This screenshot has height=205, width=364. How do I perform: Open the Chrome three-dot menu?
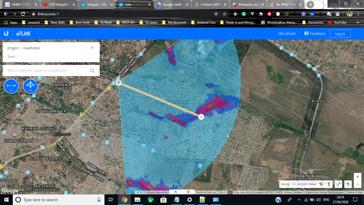[359, 14]
